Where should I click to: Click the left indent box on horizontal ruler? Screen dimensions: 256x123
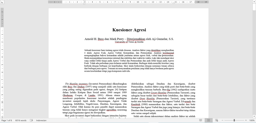[84, 4]
